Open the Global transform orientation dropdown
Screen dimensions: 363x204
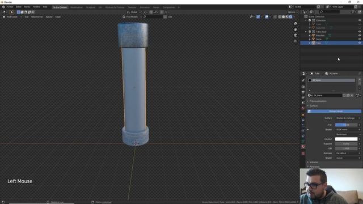(134, 12)
